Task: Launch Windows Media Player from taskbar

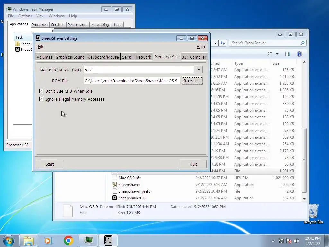Action: coord(48,241)
